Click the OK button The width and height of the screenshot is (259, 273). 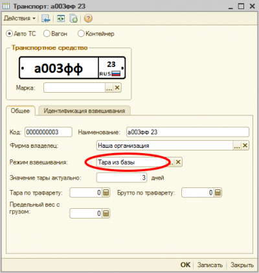tap(185, 265)
